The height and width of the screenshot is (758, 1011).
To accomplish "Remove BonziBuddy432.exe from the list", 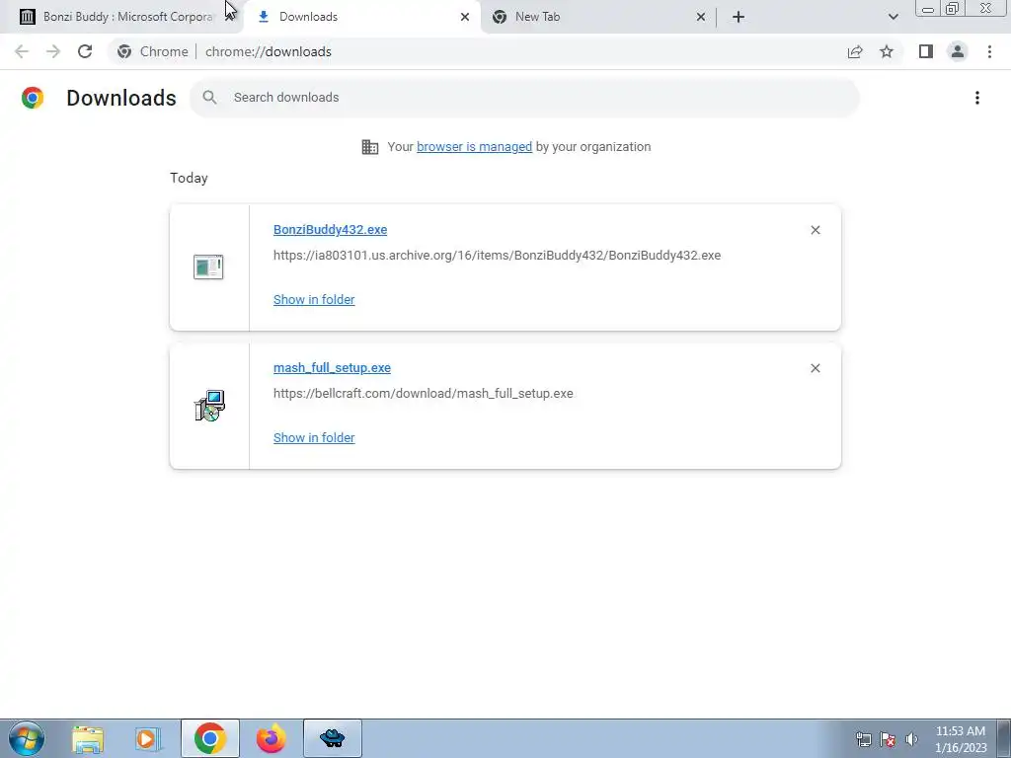I will (x=815, y=230).
